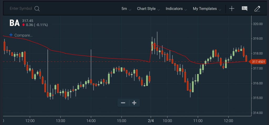Image resolution: width=269 pixels, height=125 pixels.
Task: Click the 314.00 price axis label
Action: [x=258, y=113]
